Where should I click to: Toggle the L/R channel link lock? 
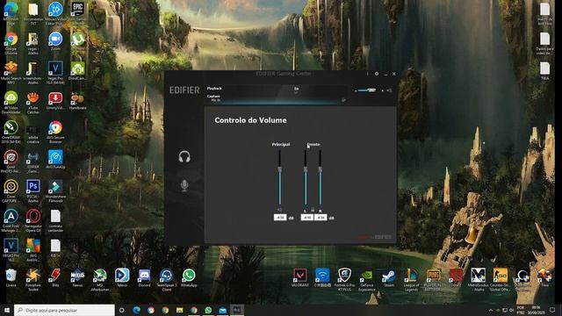313,211
